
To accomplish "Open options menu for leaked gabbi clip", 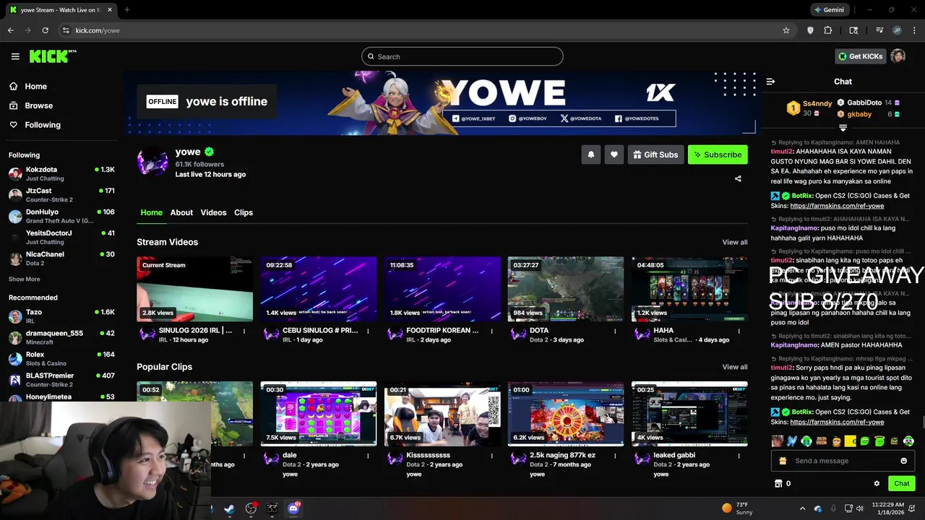I will point(739,456).
